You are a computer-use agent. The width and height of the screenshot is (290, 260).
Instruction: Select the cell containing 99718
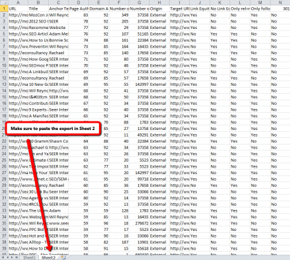139,179
